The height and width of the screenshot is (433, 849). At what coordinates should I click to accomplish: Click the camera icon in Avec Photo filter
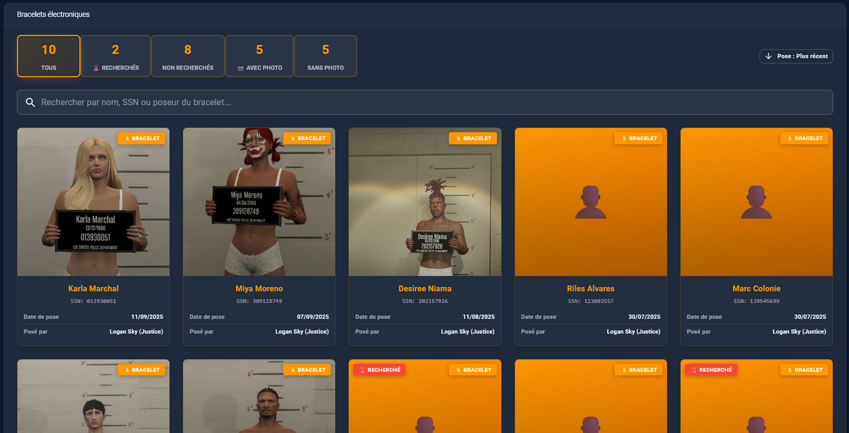click(240, 68)
